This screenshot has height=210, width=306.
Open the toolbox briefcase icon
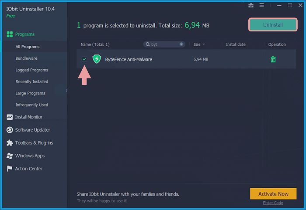251,6
